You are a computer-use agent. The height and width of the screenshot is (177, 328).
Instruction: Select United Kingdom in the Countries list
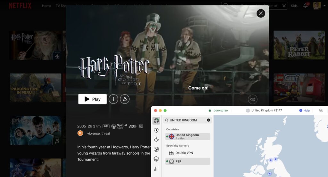coord(188,136)
